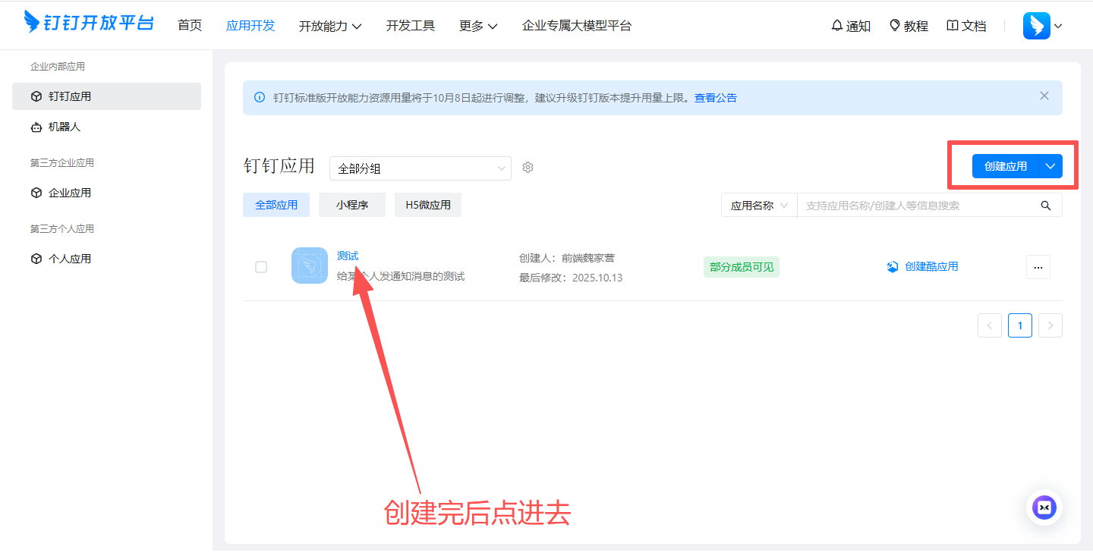This screenshot has height=553, width=1093.
Task: Select 应用开发 in top navigation
Action: (250, 26)
